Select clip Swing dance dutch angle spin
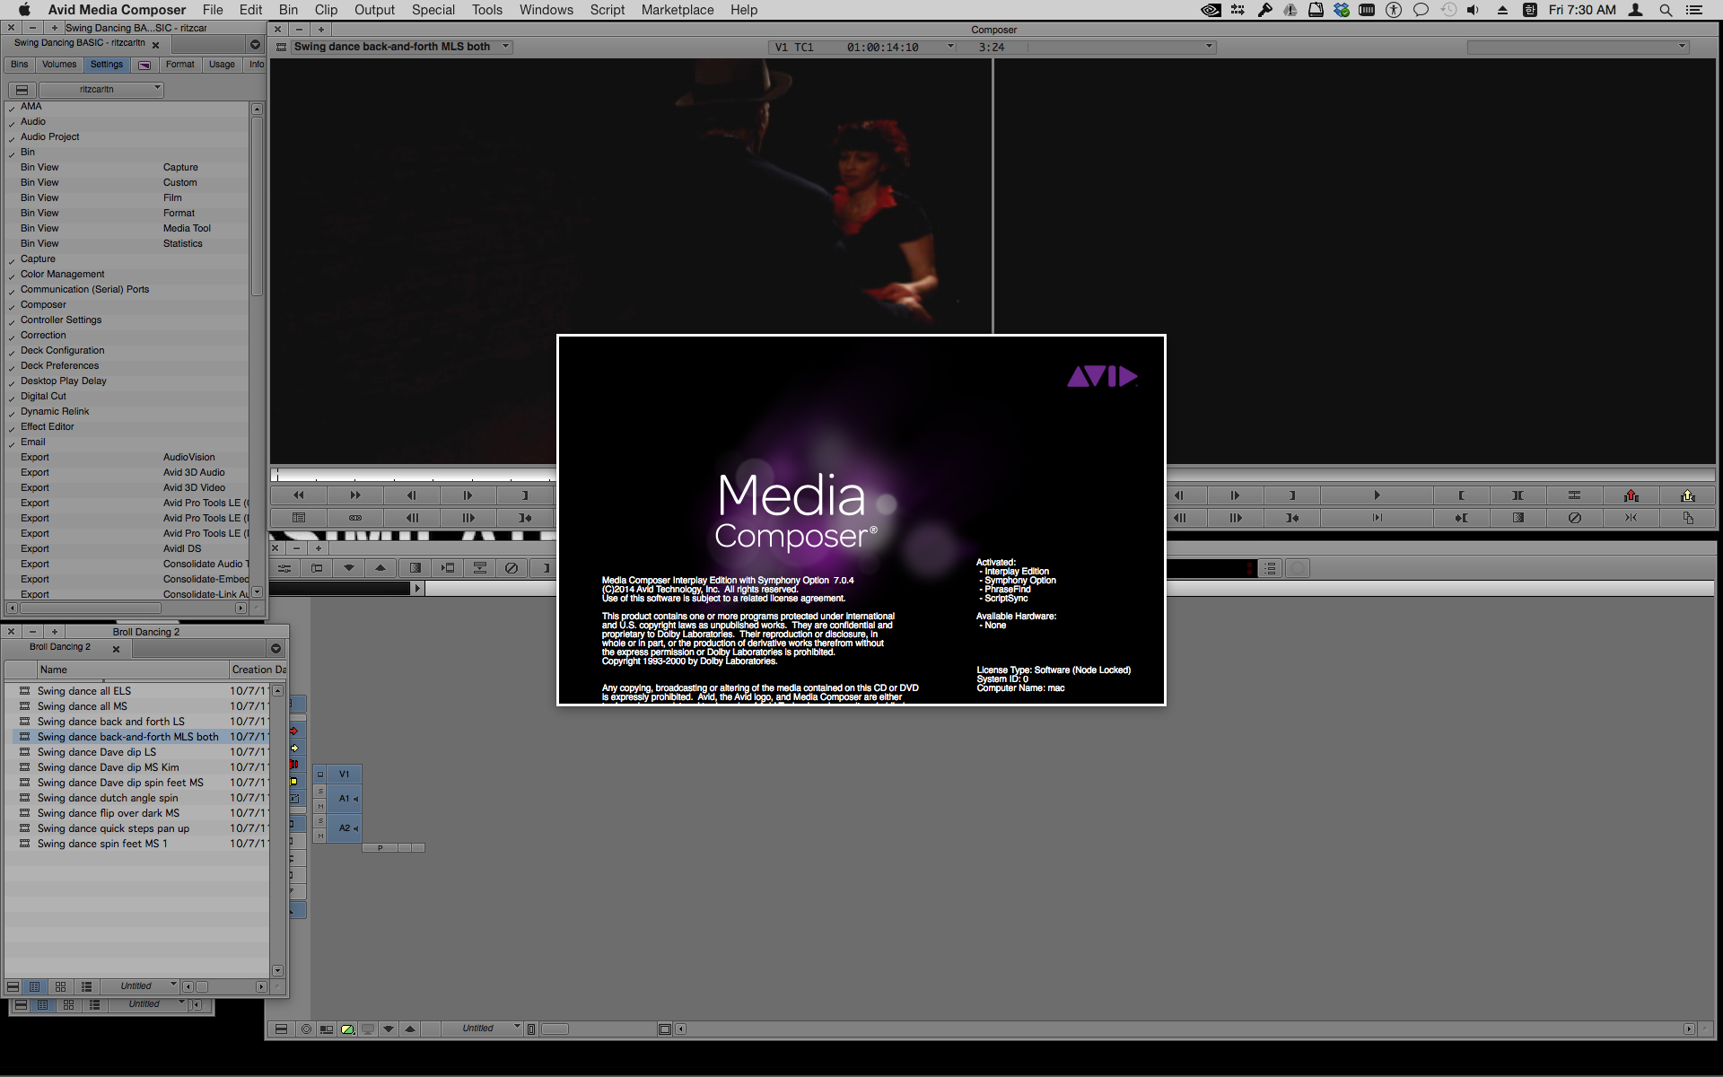 click(108, 798)
